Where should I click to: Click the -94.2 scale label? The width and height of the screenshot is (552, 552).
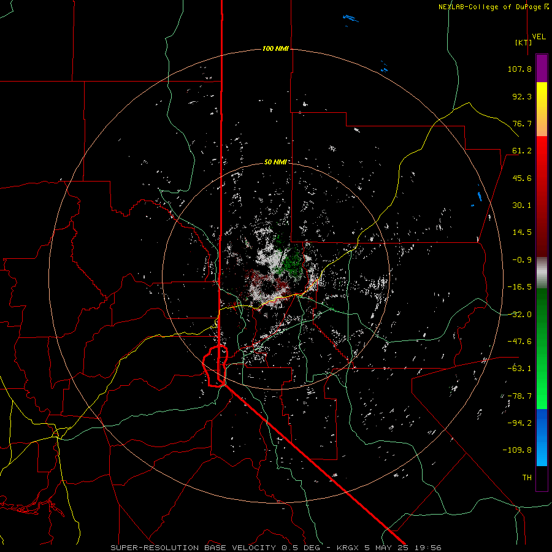click(x=519, y=423)
